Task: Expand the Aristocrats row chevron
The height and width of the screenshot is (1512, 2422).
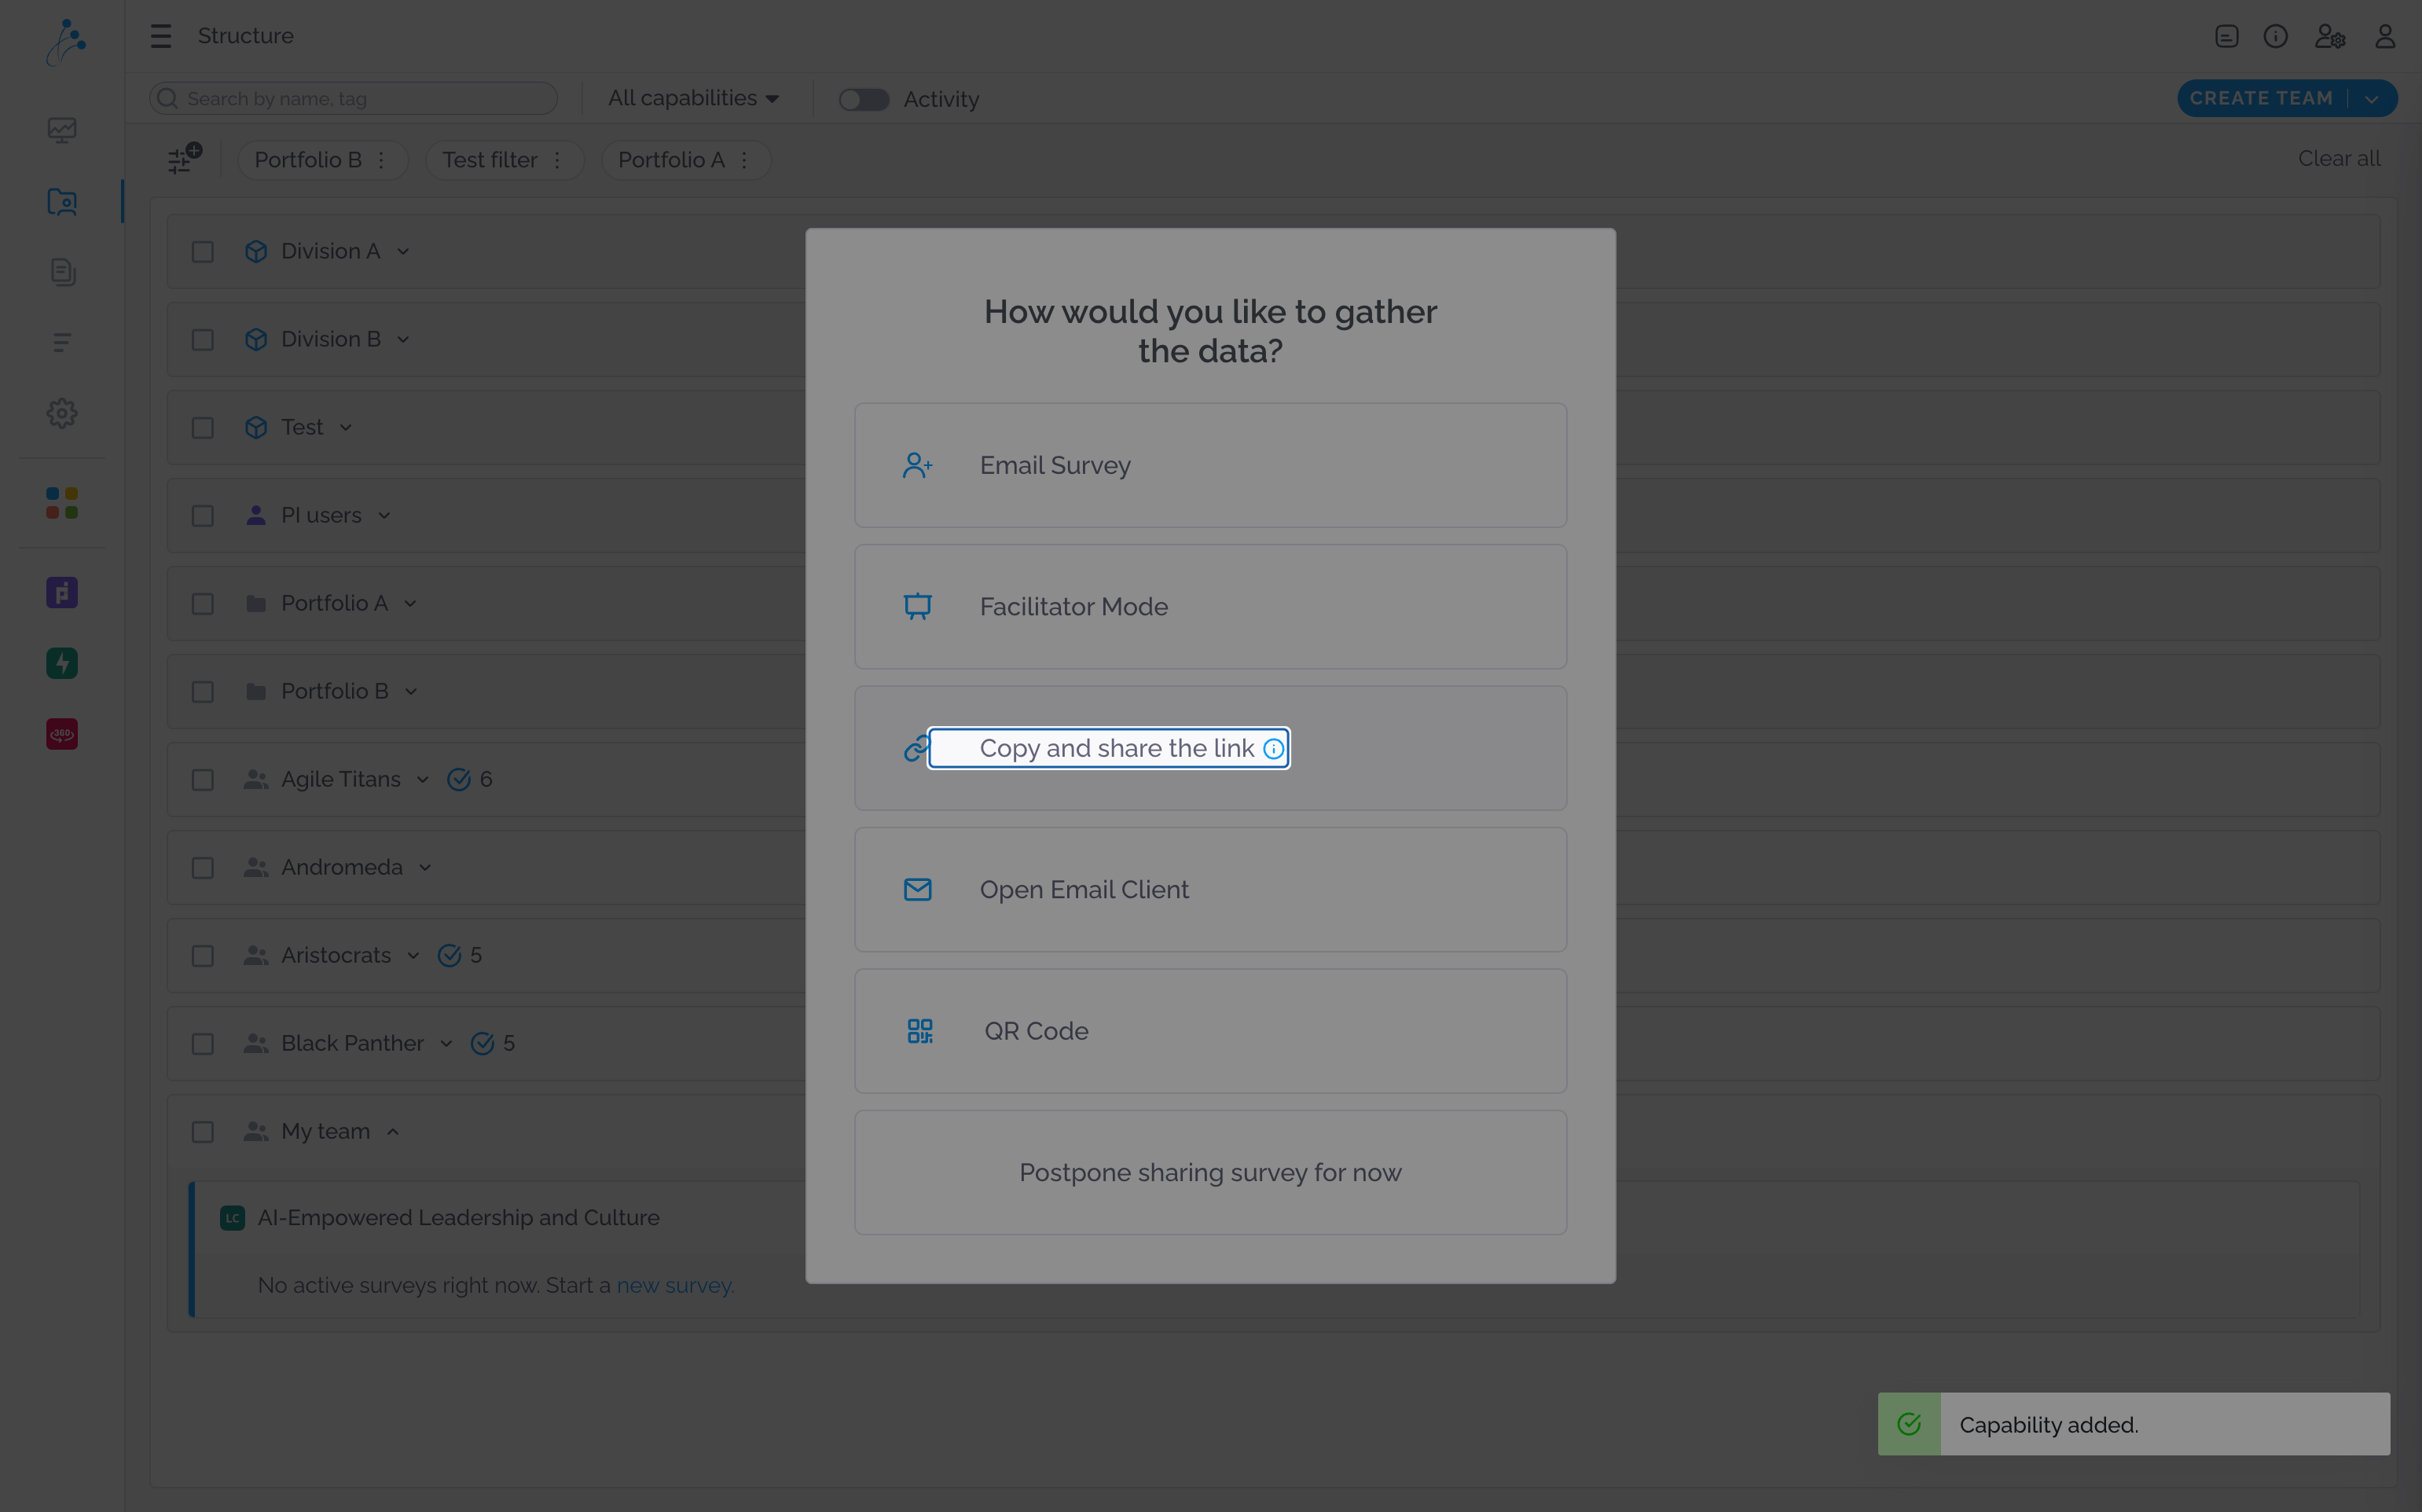Action: (413, 956)
